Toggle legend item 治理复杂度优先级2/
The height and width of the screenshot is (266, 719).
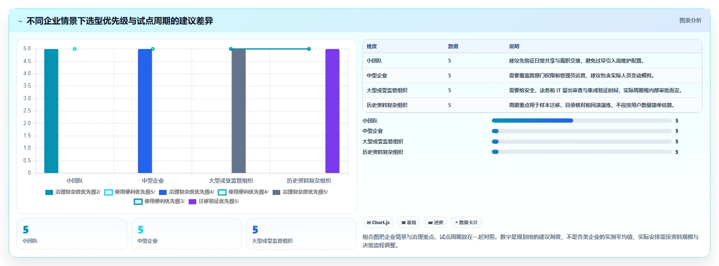(73, 192)
